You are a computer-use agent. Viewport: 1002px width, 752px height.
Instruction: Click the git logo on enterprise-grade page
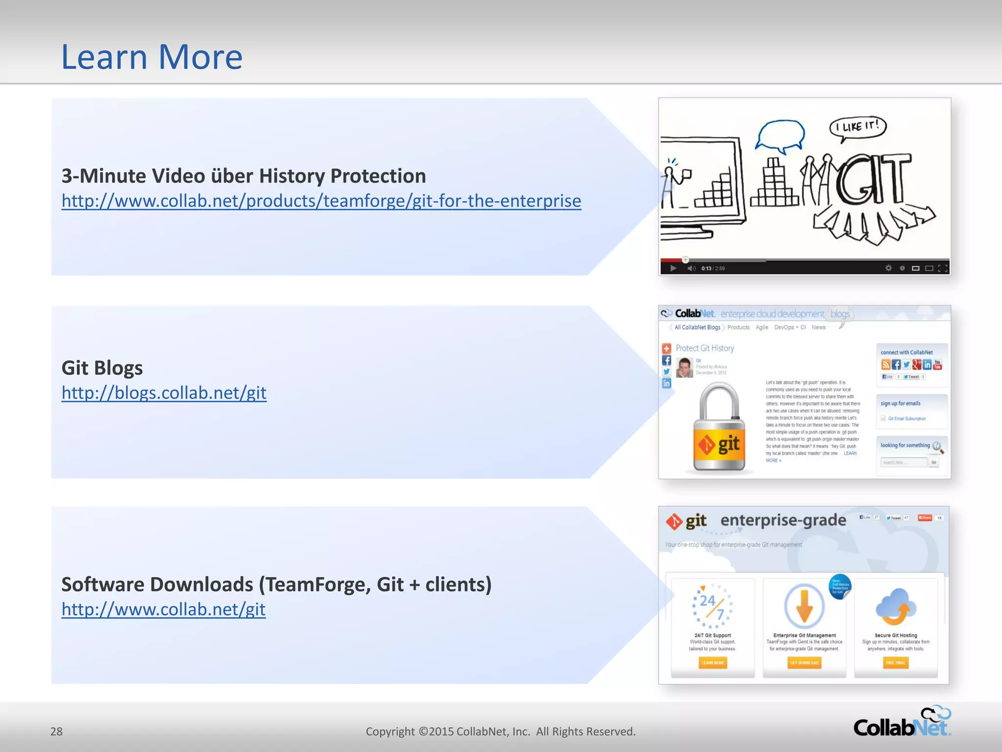click(x=686, y=522)
